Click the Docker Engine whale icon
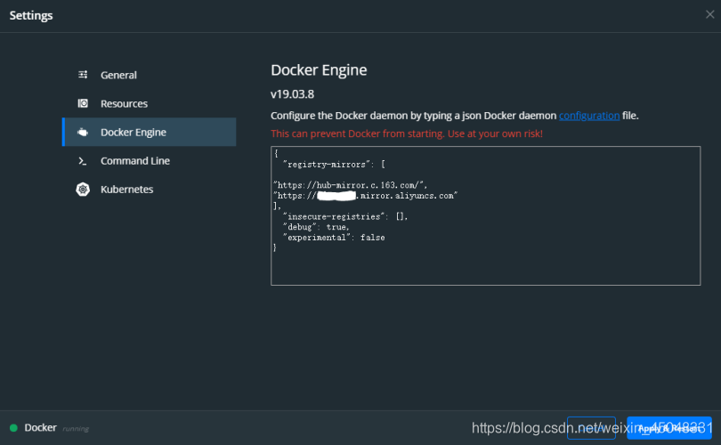 point(83,132)
